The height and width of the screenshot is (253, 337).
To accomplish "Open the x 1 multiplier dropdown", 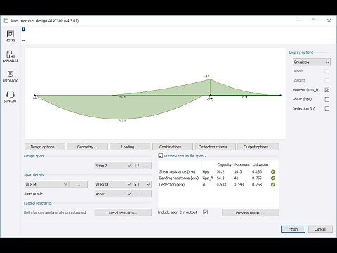I will point(142,184).
